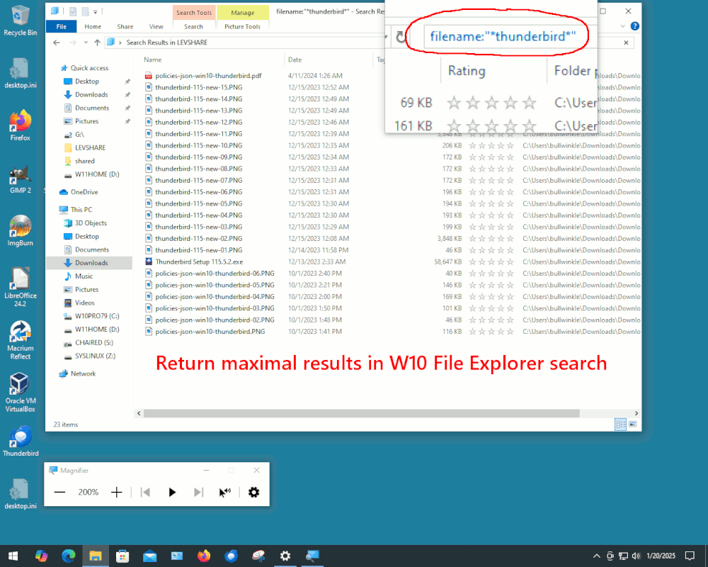Open File tab in Explorer

[x=62, y=27]
